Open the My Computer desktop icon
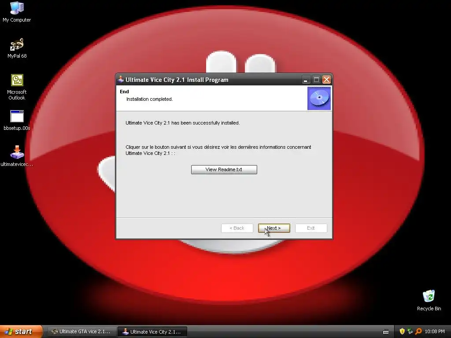451x338 pixels. pos(17,12)
